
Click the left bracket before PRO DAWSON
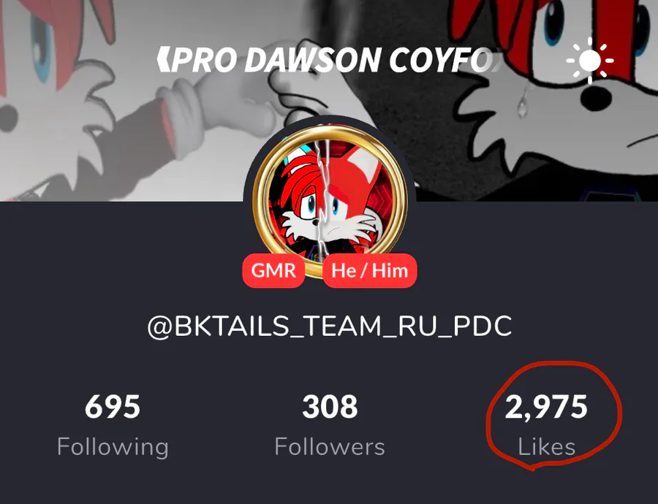point(163,60)
